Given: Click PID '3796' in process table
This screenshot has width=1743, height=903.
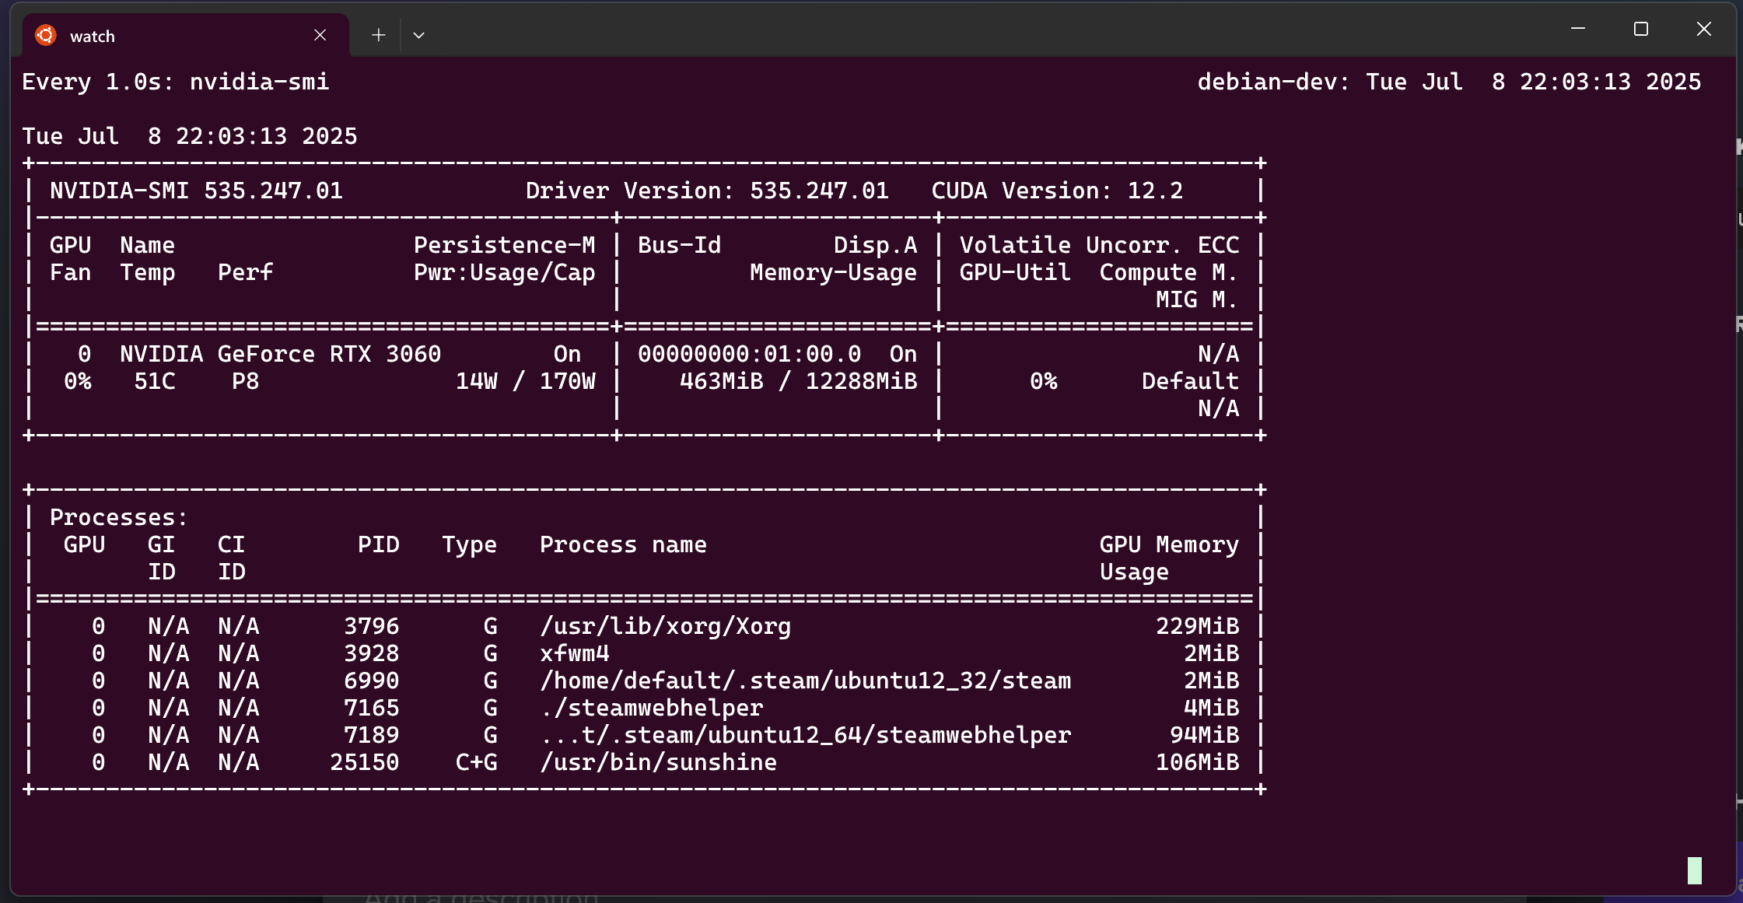Looking at the screenshot, I should tap(371, 626).
